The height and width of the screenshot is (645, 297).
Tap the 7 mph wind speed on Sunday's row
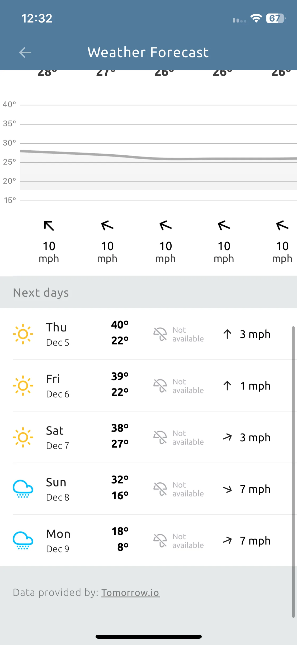255,489
